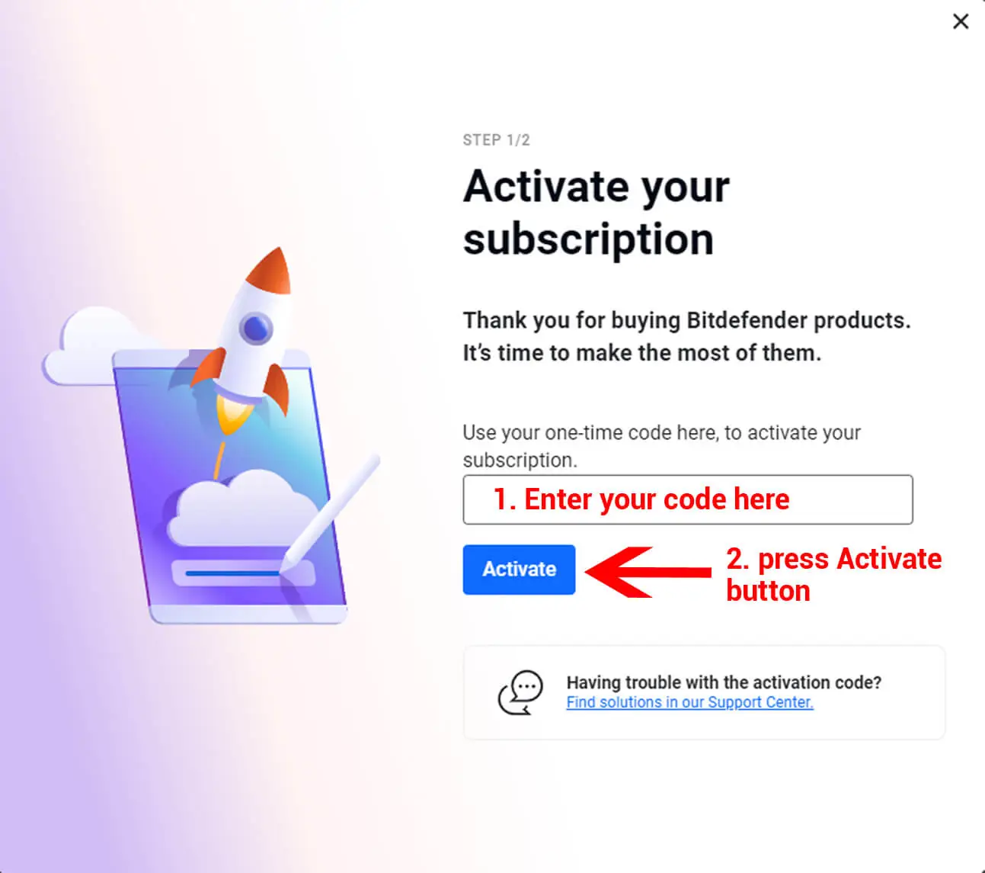Click the rocket's round porthole window
The image size is (985, 873).
coord(256,329)
